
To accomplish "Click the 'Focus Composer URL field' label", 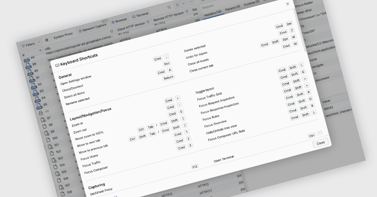I will (x=226, y=135).
